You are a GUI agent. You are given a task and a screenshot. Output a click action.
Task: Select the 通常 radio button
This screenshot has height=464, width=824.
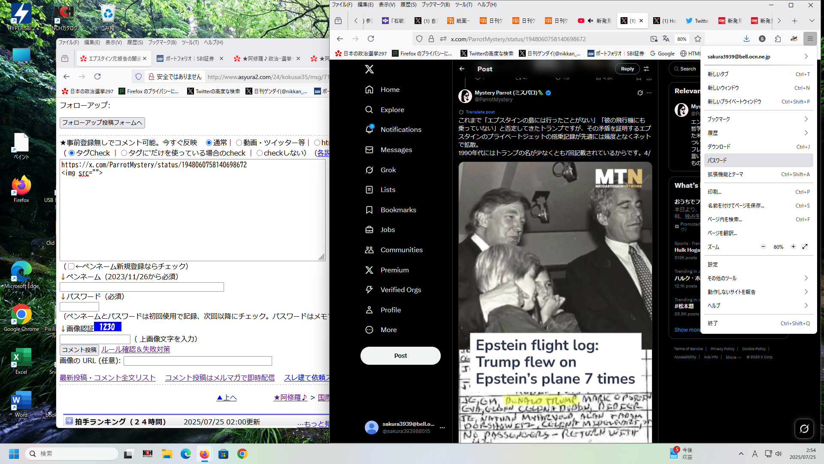(x=209, y=143)
